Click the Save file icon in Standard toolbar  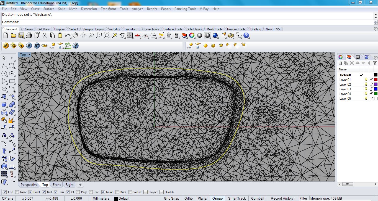coord(21,36)
